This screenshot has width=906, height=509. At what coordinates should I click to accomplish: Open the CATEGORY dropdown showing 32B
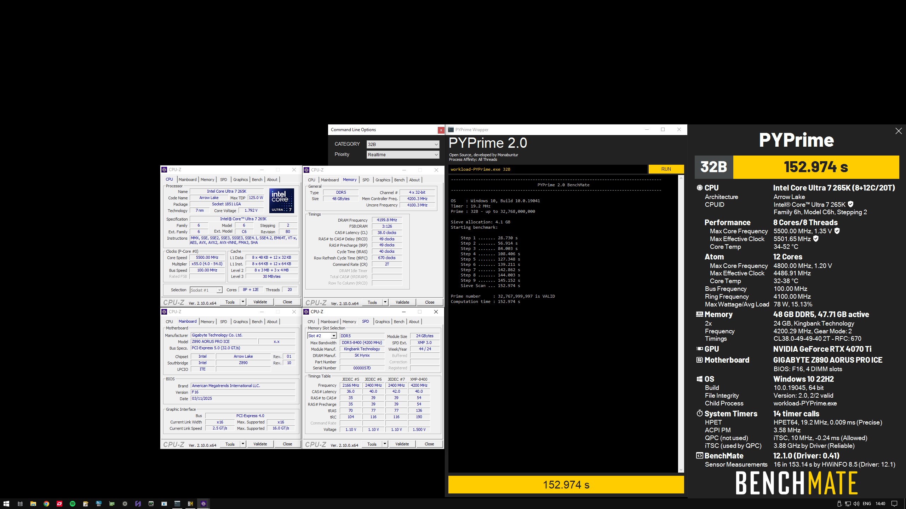pyautogui.click(x=403, y=144)
